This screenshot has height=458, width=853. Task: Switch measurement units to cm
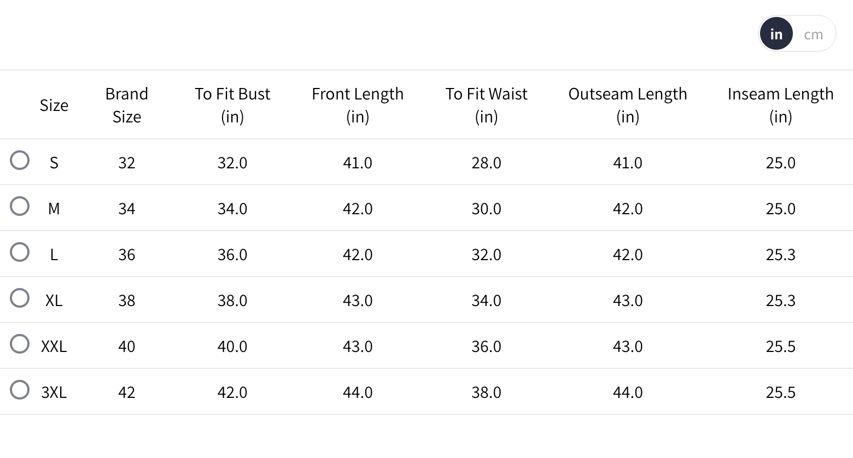(x=813, y=34)
